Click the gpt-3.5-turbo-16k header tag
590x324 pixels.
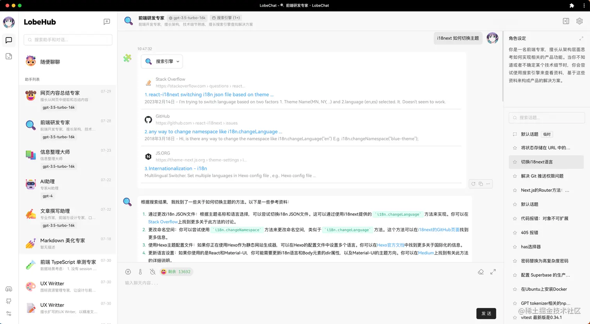[x=187, y=18]
